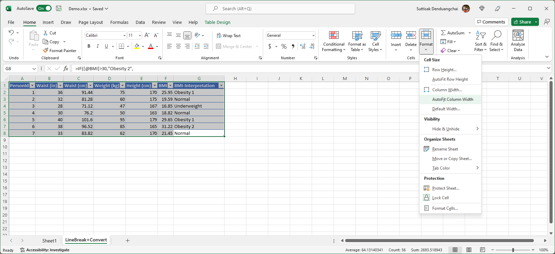Choose AutoFit Column Width
This screenshot has width=555, height=254.
pos(450,99)
